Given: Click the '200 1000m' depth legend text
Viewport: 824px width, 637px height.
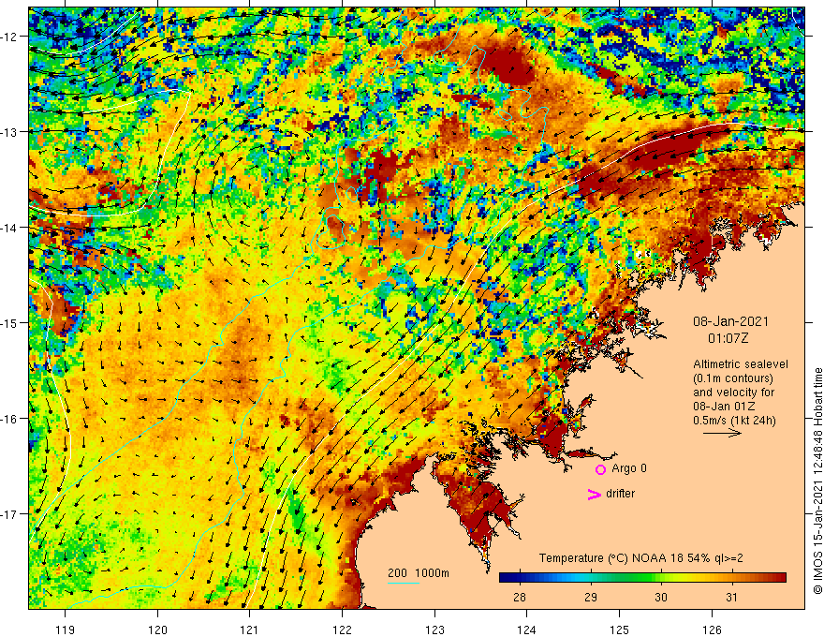Looking at the screenshot, I should pyautogui.click(x=419, y=573).
